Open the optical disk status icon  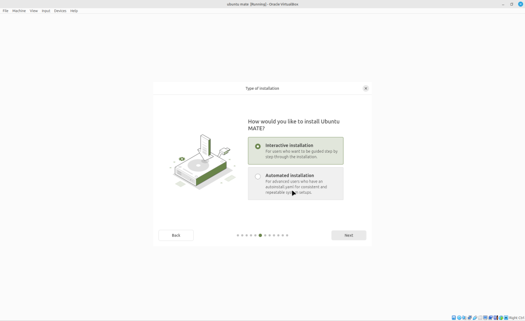coord(459,317)
